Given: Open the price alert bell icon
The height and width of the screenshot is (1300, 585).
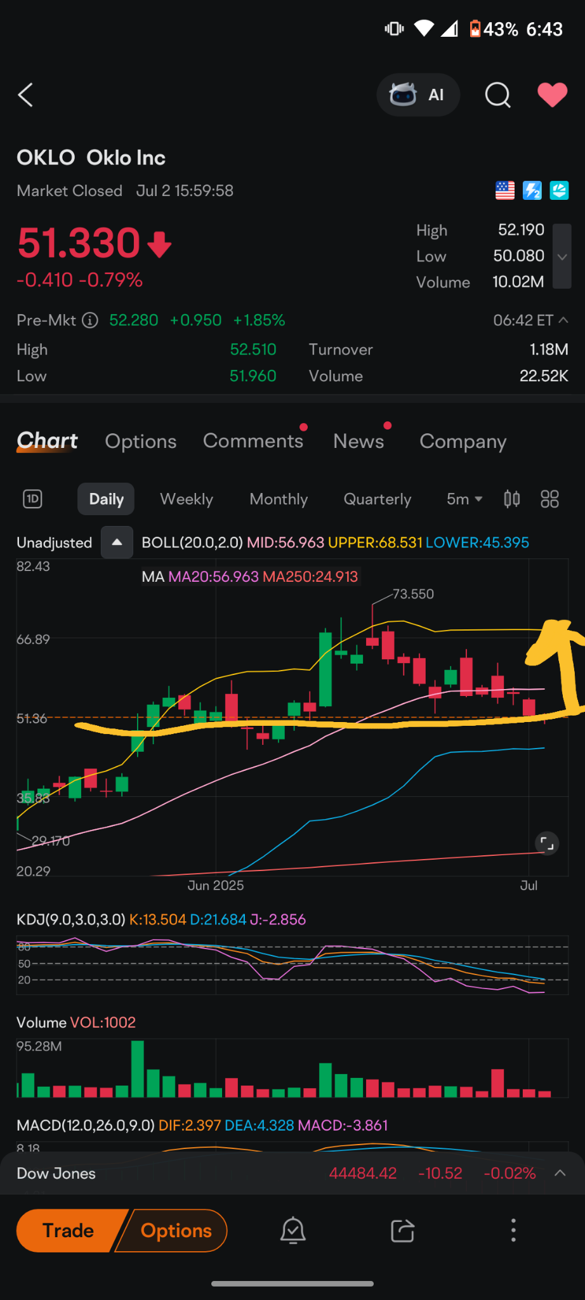Looking at the screenshot, I should pos(293,1231).
